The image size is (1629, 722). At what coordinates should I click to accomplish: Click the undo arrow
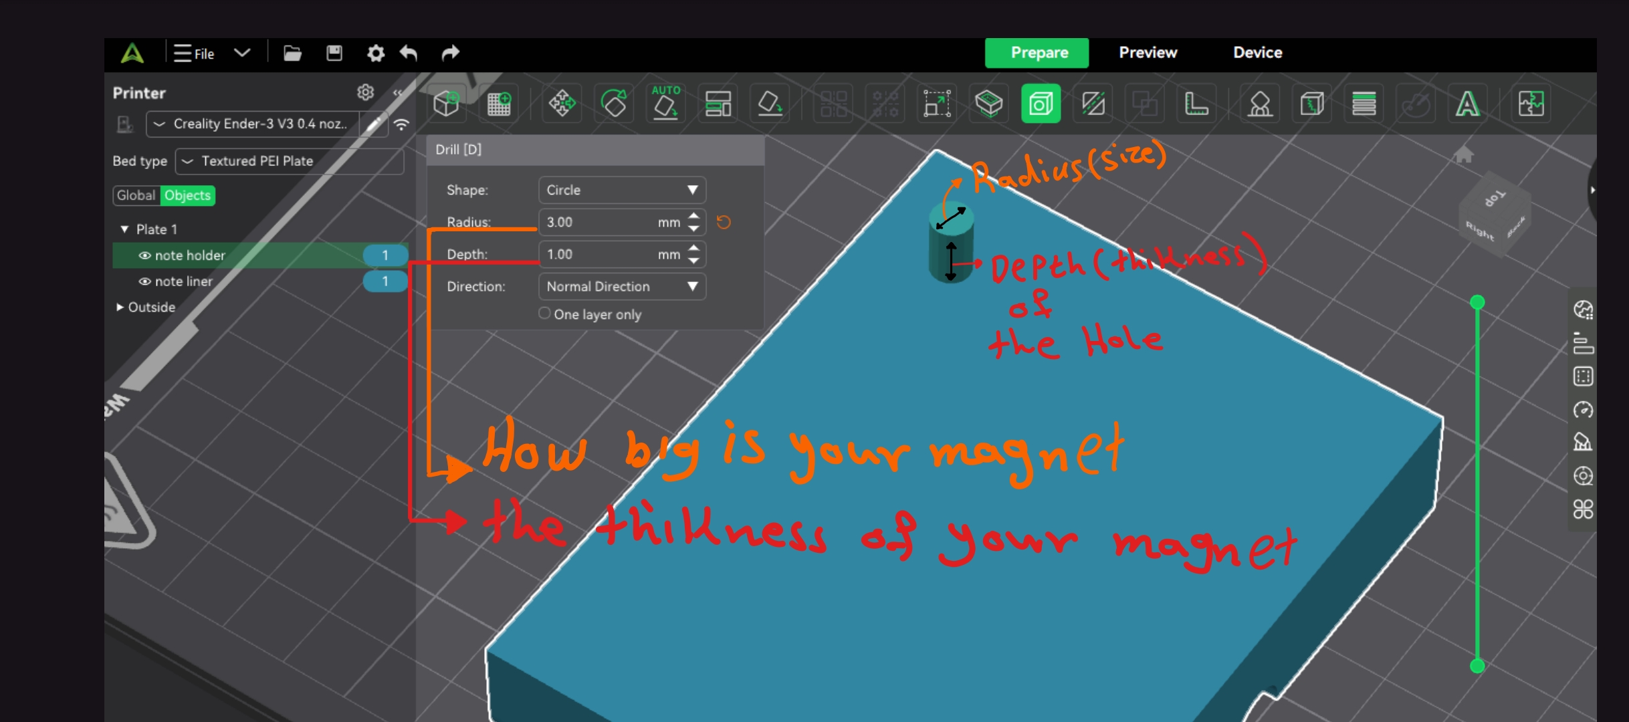(409, 53)
